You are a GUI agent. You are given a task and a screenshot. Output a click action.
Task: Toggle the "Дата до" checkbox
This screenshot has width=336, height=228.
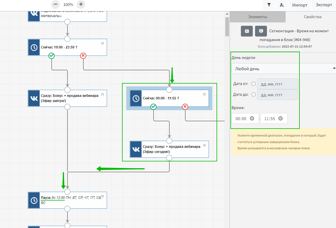coord(254,94)
